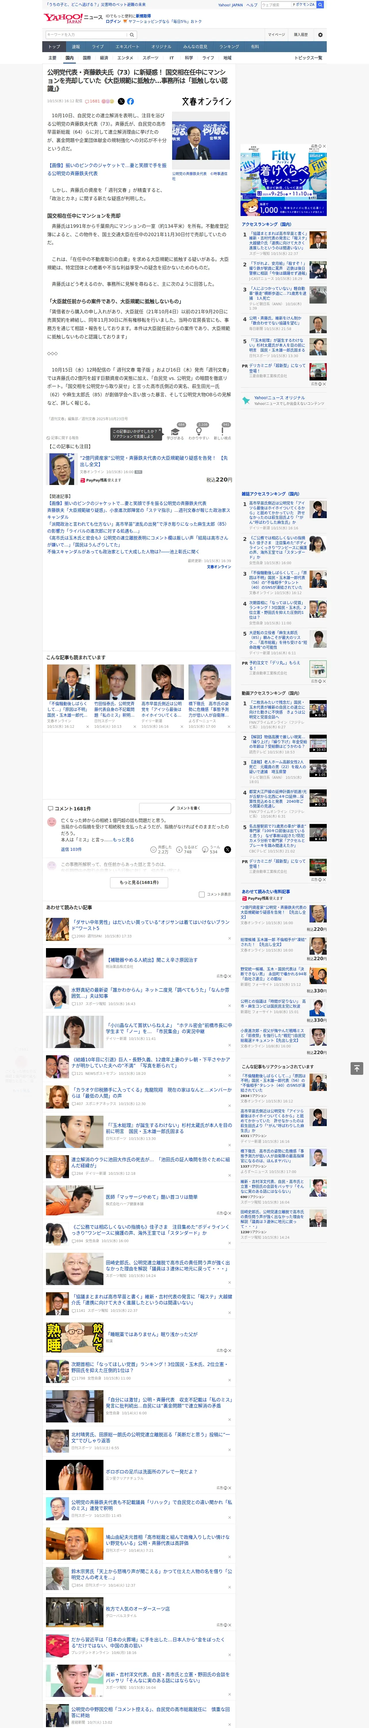Open the 経済 category

pos(104,58)
